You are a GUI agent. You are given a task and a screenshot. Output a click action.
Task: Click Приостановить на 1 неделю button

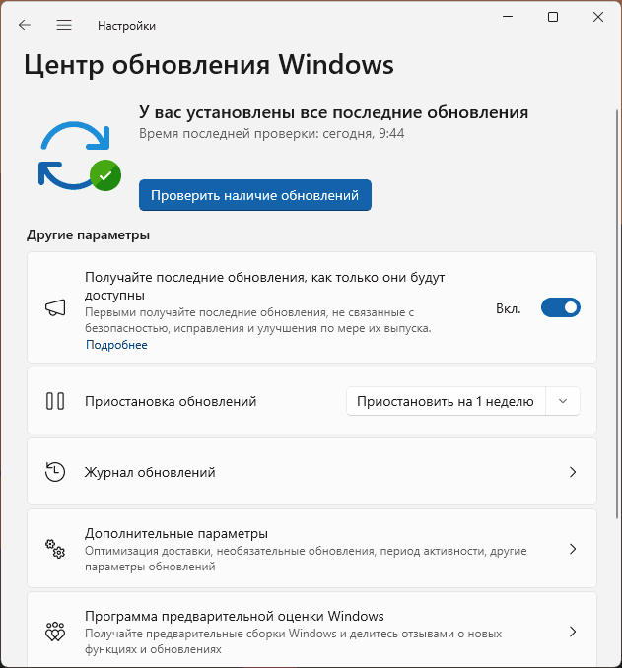pos(445,401)
